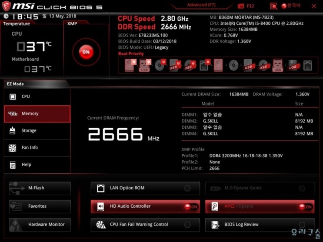
Task: Click the DIMM1 알수 없습 row
Action: 247,115
